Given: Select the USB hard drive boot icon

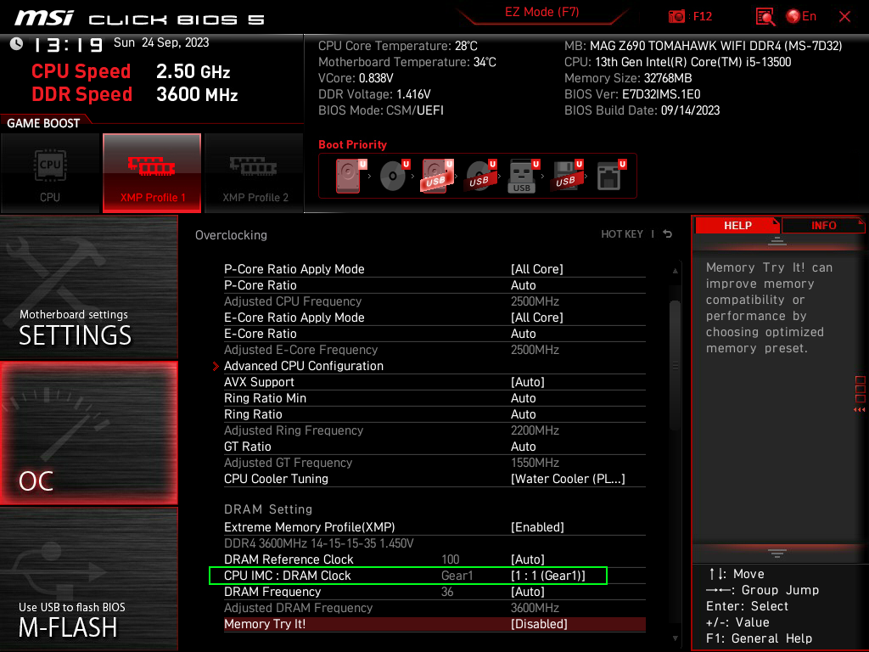Looking at the screenshot, I should [435, 174].
